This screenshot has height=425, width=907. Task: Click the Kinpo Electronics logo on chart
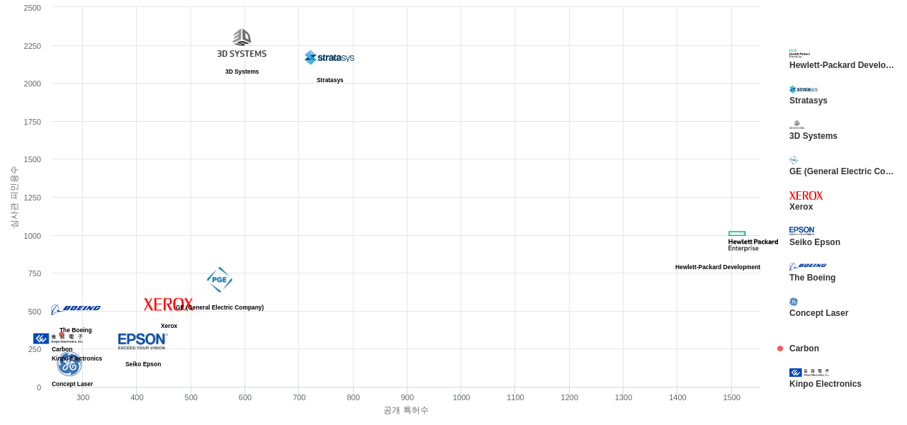pos(57,339)
